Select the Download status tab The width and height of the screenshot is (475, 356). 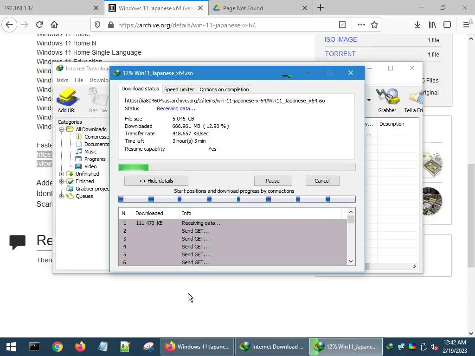[140, 89]
